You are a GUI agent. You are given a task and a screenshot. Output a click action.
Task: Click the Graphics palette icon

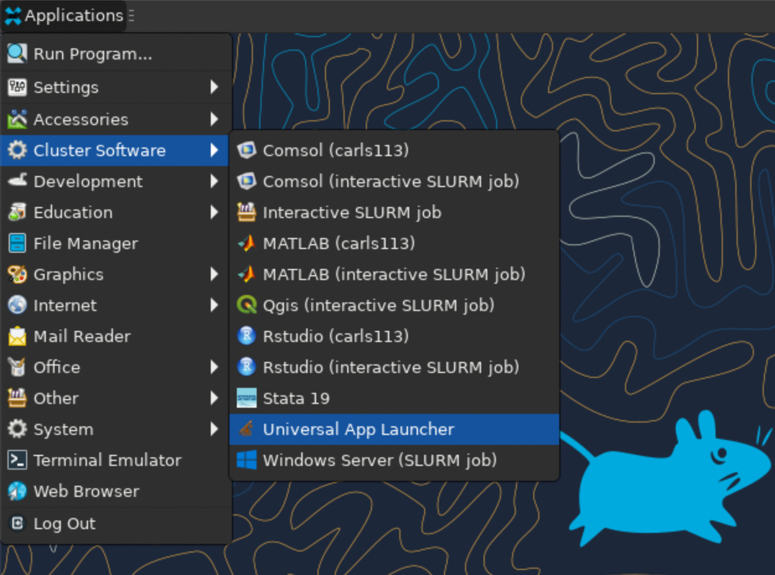pyautogui.click(x=17, y=274)
